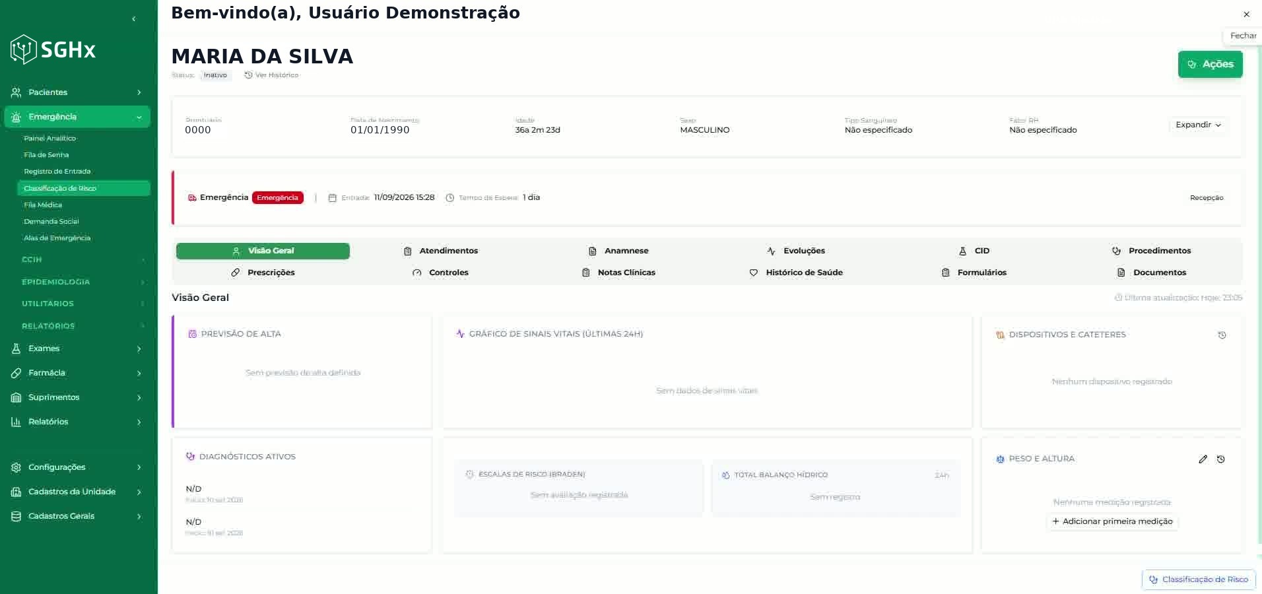The height and width of the screenshot is (594, 1262).
Task: Click the Previsão de Alta calendar icon
Action: (x=193, y=334)
